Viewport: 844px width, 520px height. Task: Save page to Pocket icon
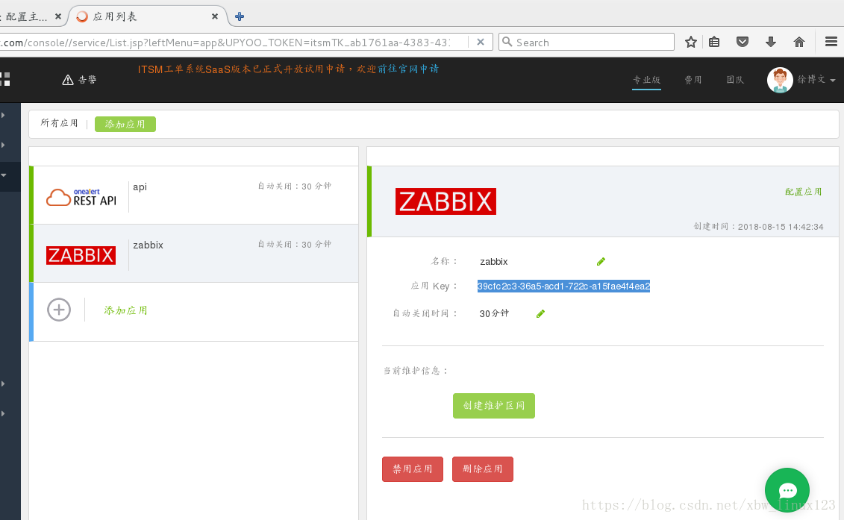[x=743, y=42]
